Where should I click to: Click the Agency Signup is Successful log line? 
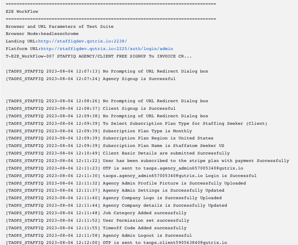click(91, 79)
